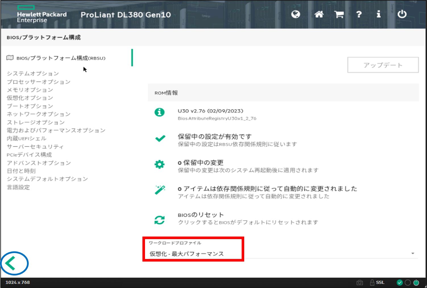Click SSL label in status bar
427x288 pixels.
point(380,282)
